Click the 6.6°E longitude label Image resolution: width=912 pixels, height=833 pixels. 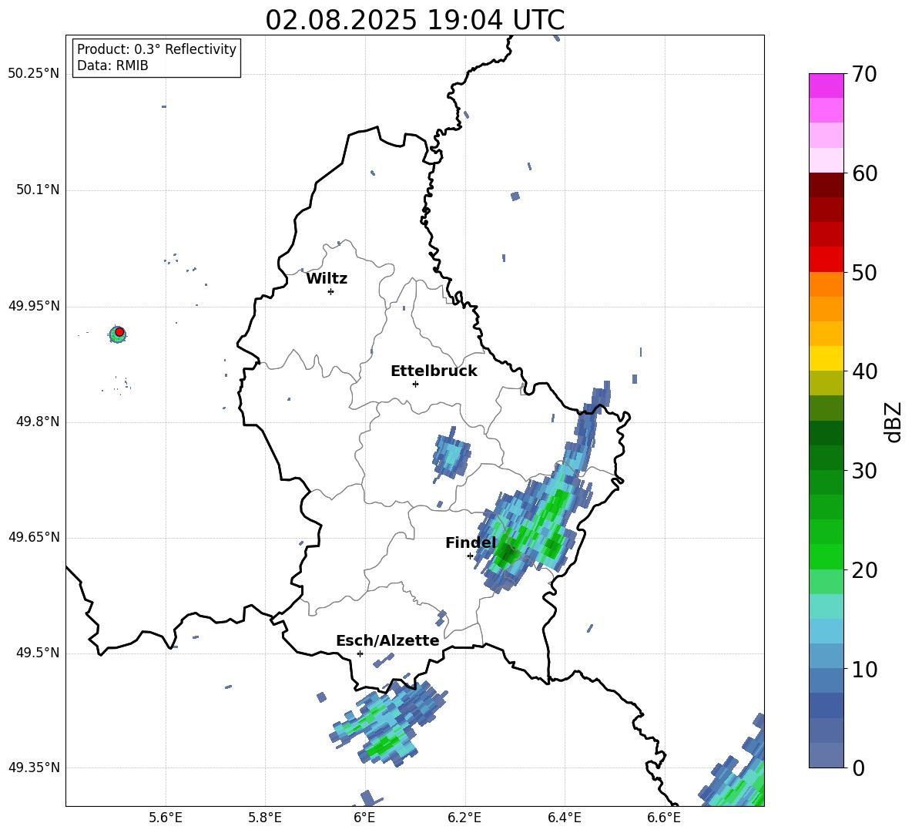pos(664,818)
